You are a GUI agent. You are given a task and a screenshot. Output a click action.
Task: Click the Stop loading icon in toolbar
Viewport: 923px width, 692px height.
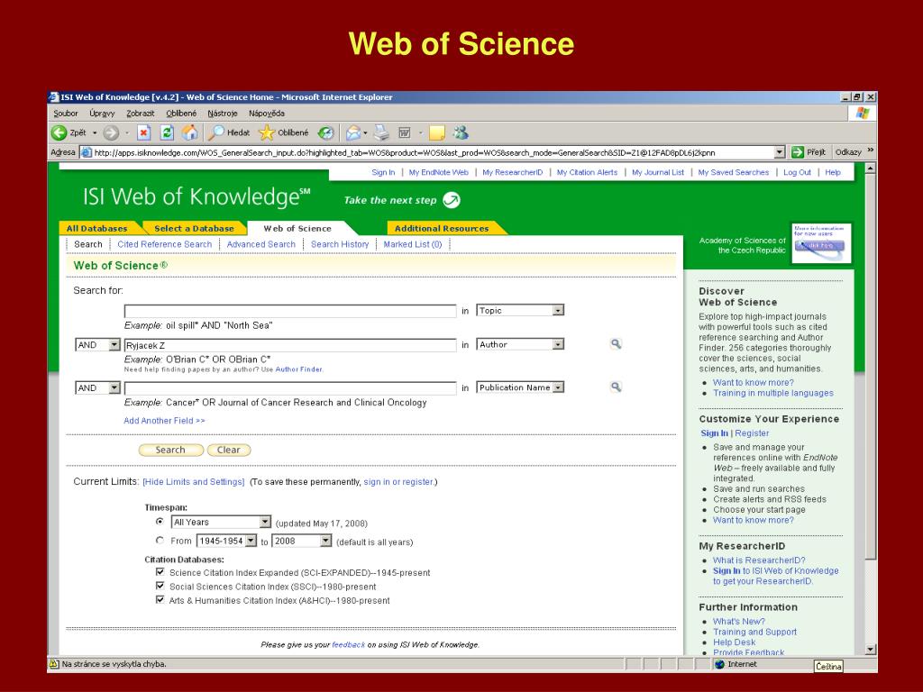143,133
